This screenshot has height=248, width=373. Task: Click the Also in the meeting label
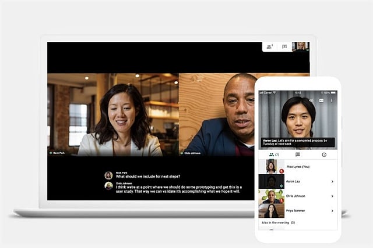277,222
